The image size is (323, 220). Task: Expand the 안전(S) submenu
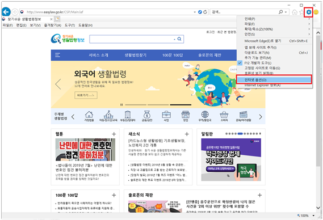pos(274,34)
